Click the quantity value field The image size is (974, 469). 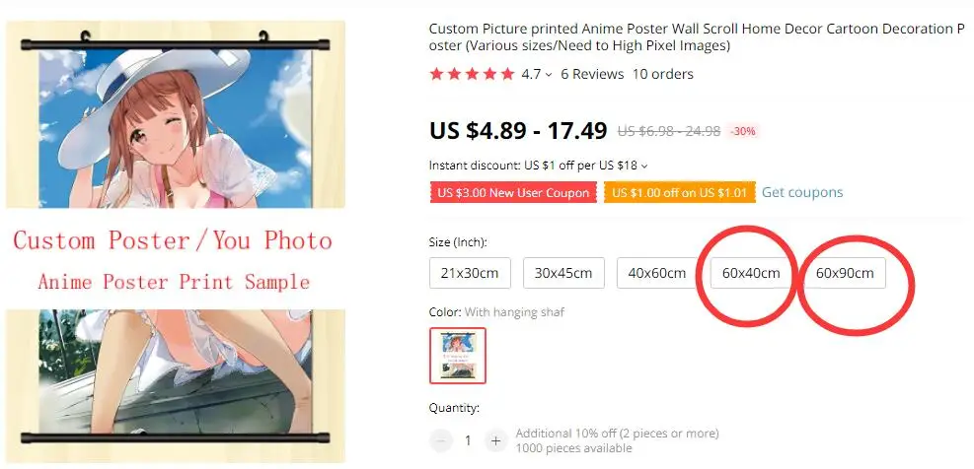click(468, 441)
